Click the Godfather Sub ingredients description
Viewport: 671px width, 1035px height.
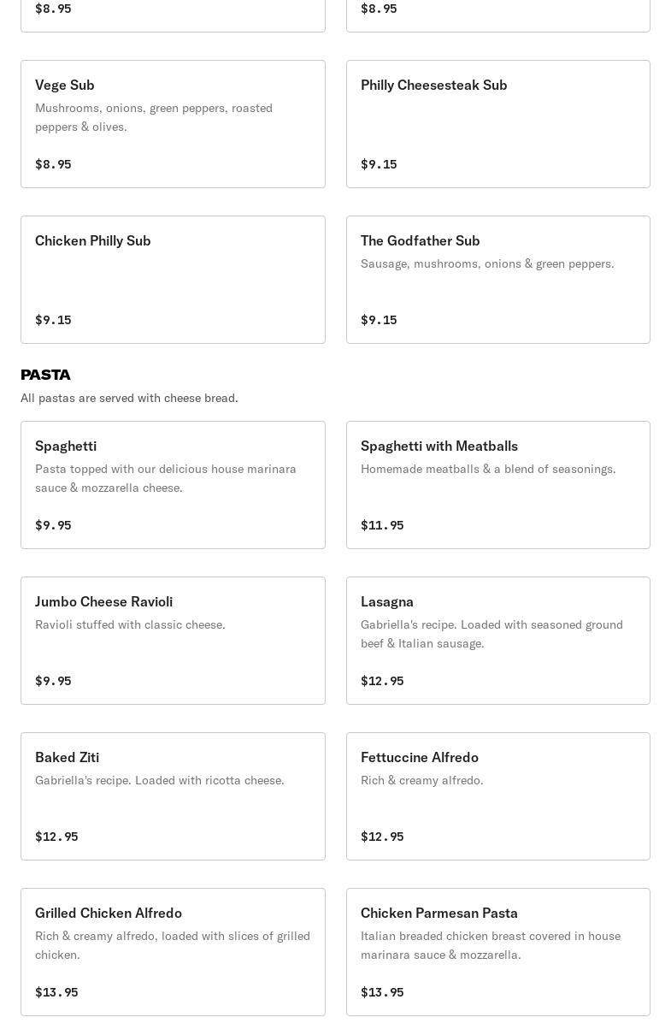[x=487, y=263]
